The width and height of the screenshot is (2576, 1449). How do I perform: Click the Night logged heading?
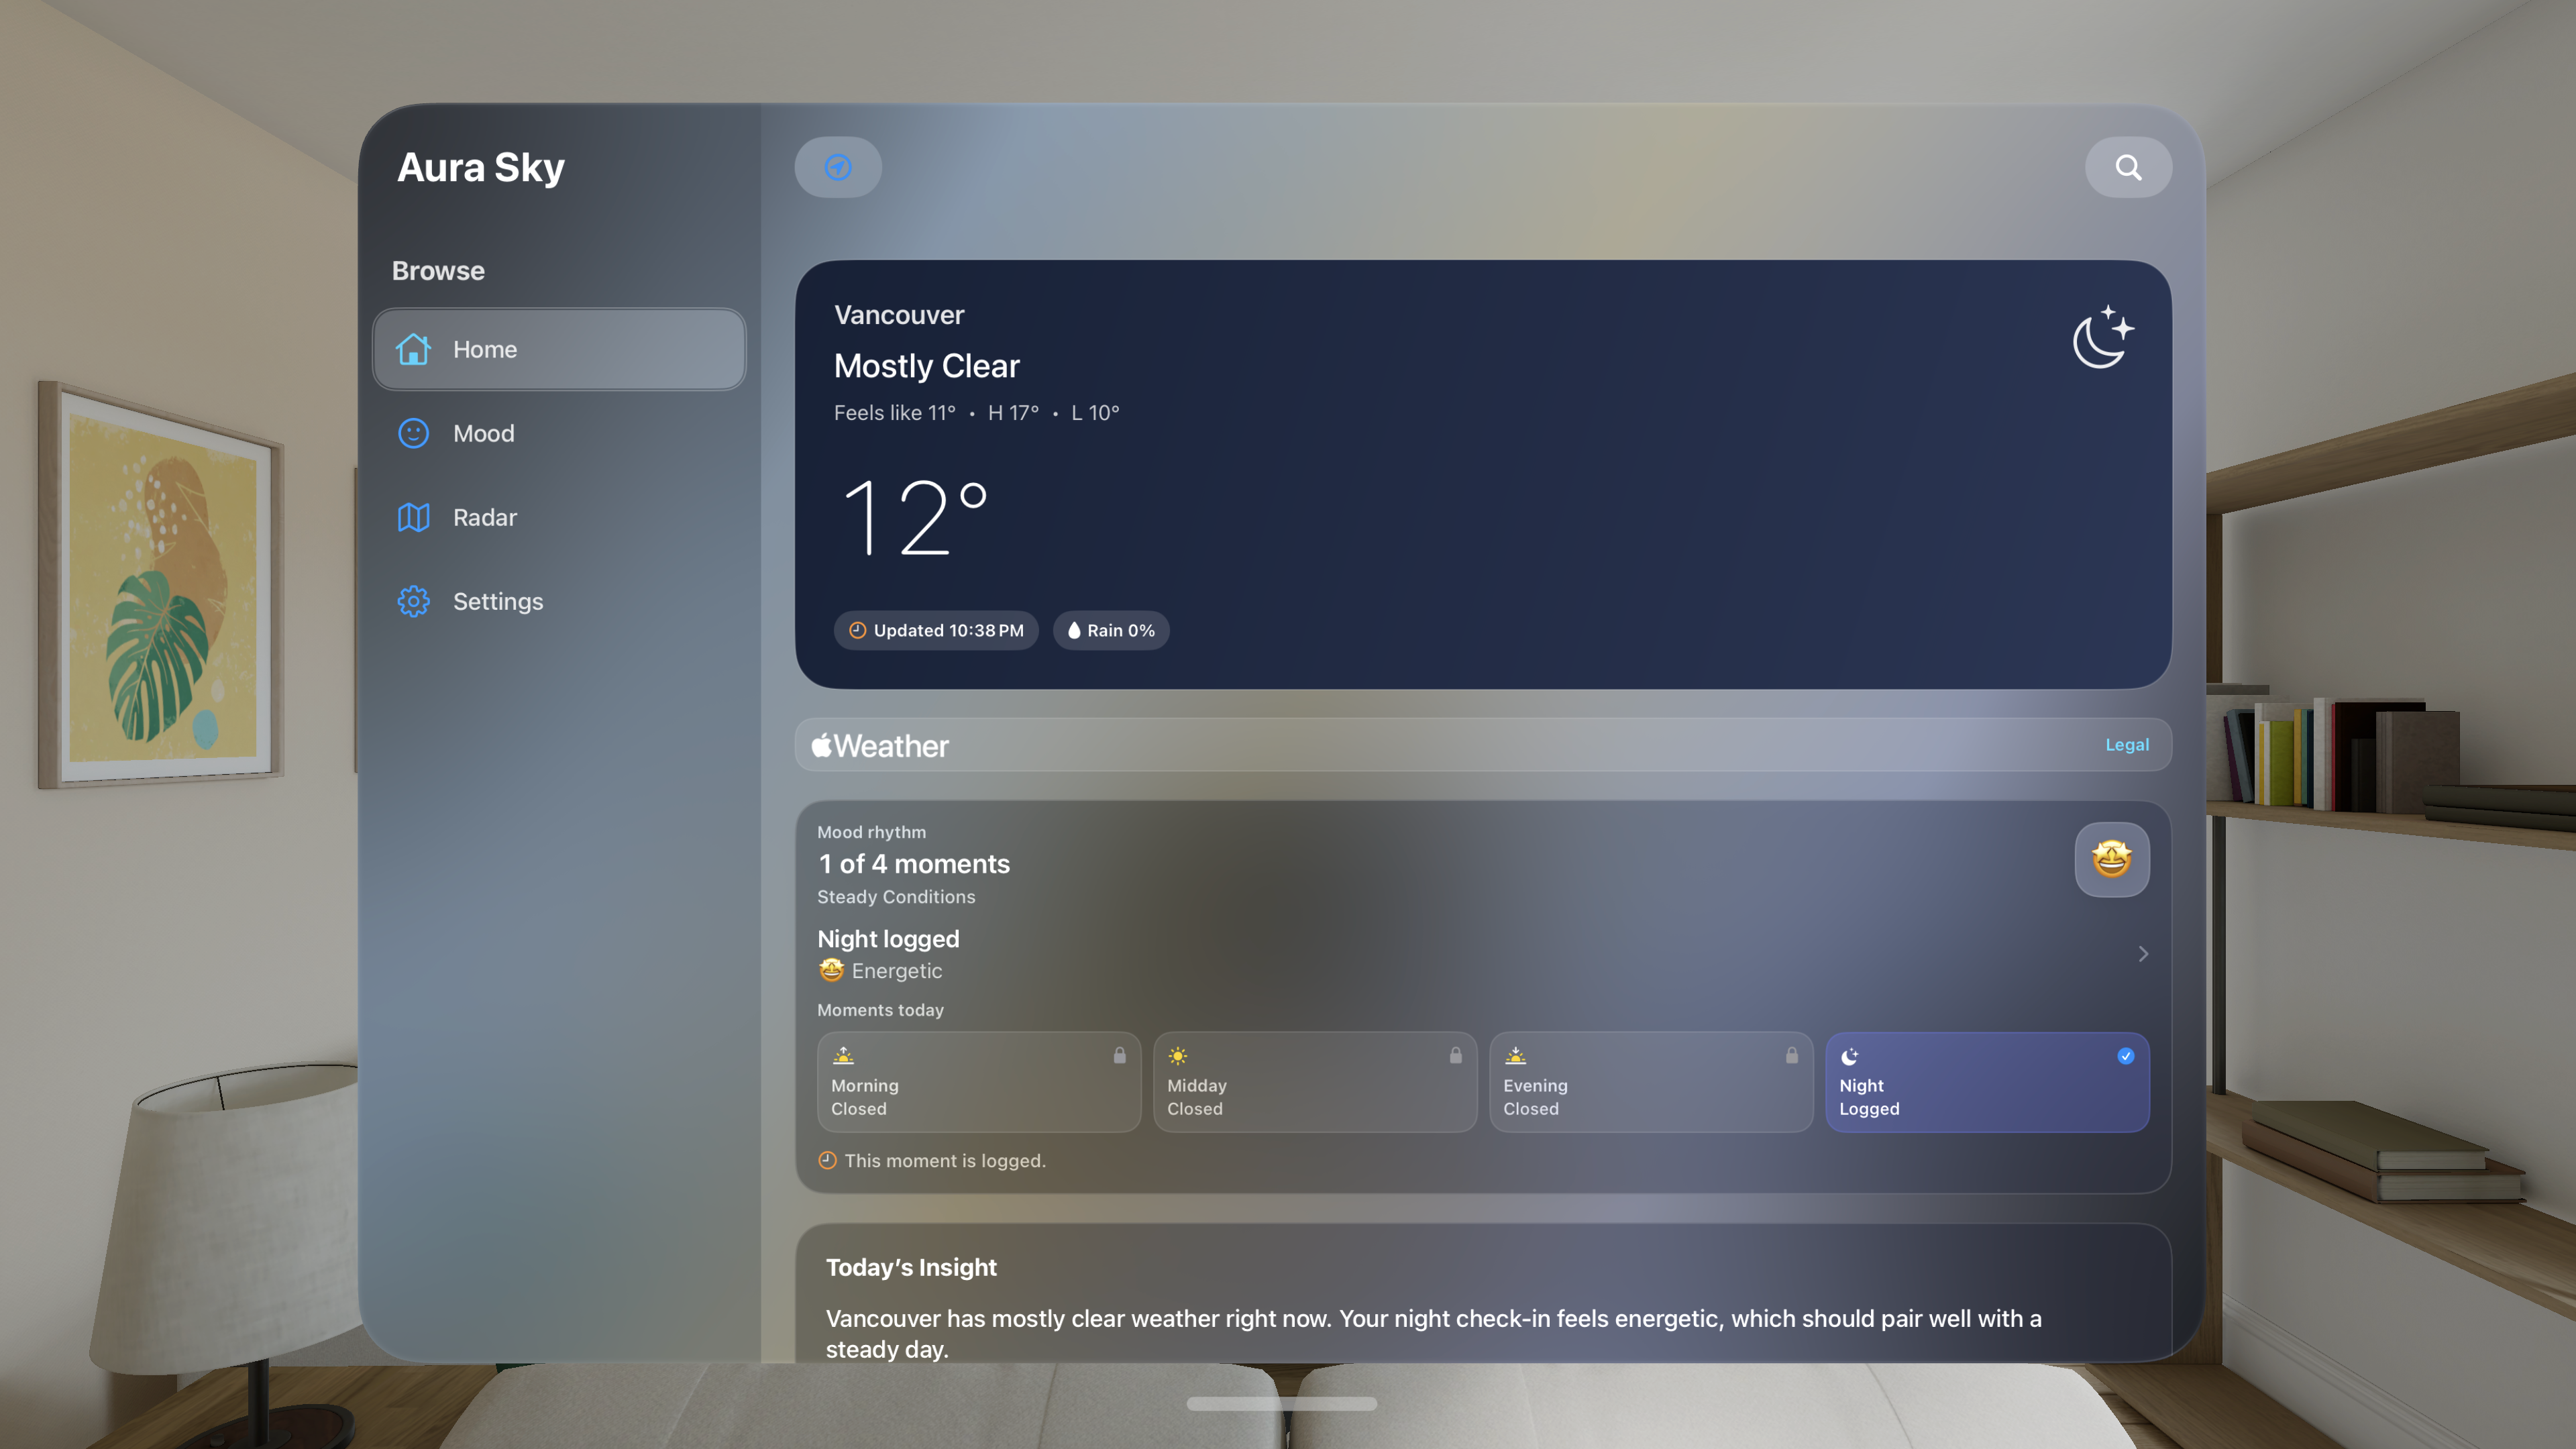coord(888,939)
